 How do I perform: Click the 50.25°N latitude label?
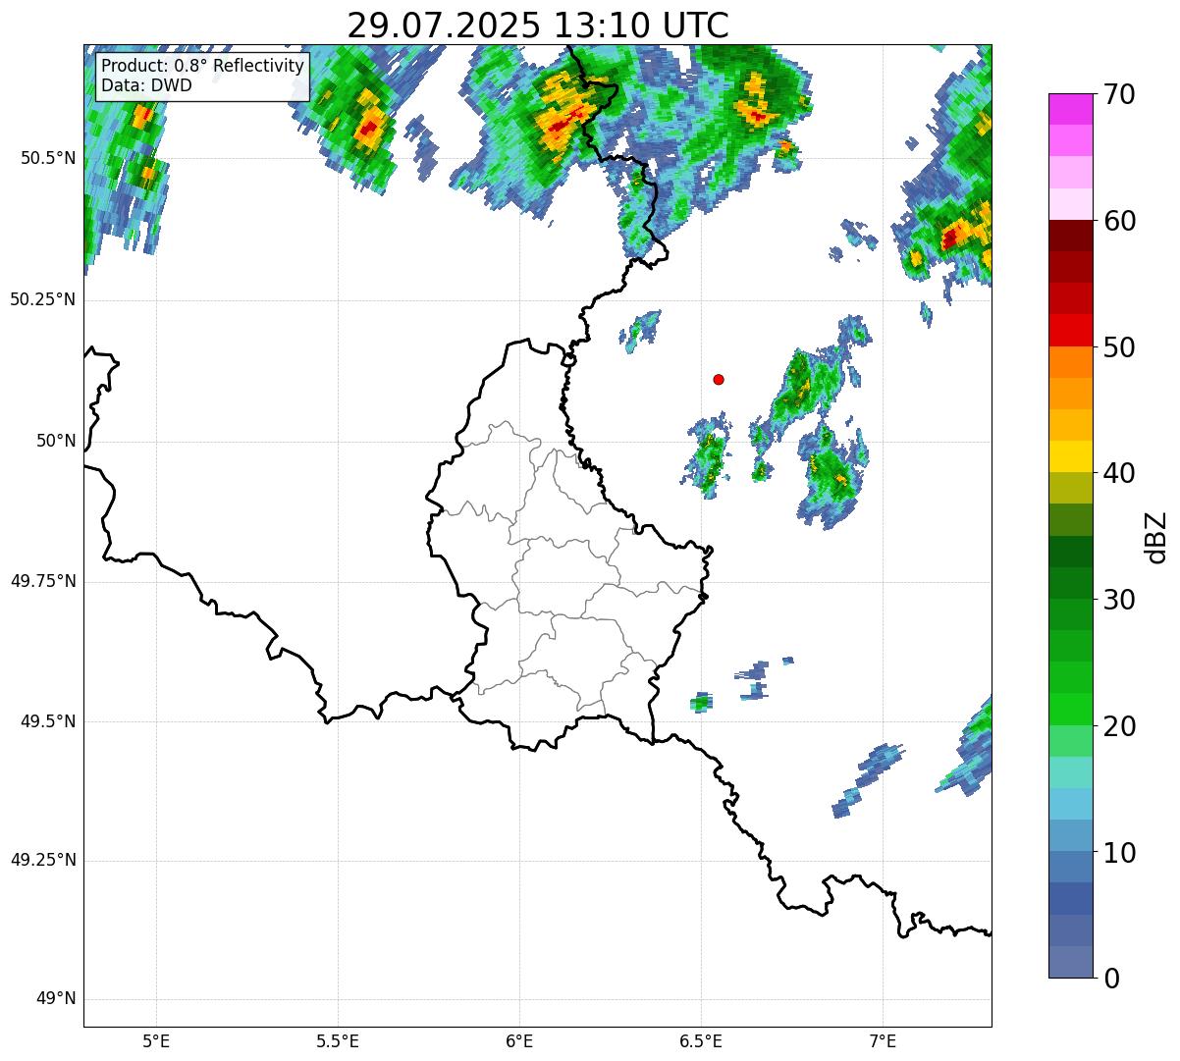(x=42, y=299)
